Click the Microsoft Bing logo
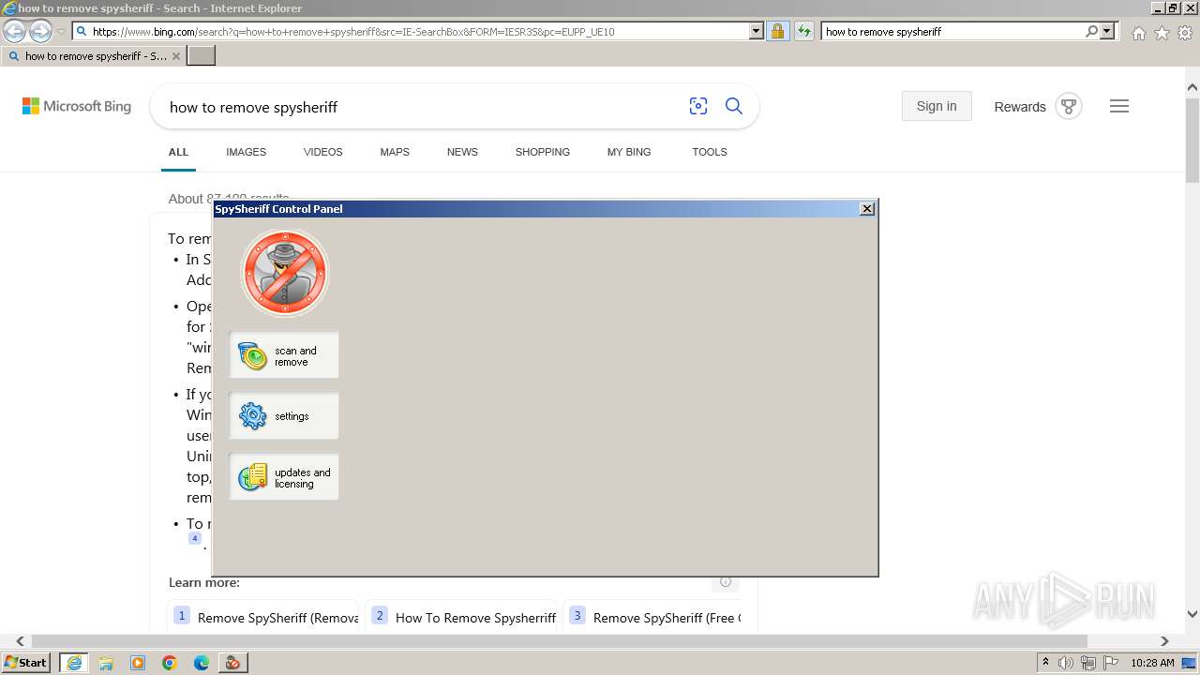Screen dimensions: 1200x675 tap(77, 107)
